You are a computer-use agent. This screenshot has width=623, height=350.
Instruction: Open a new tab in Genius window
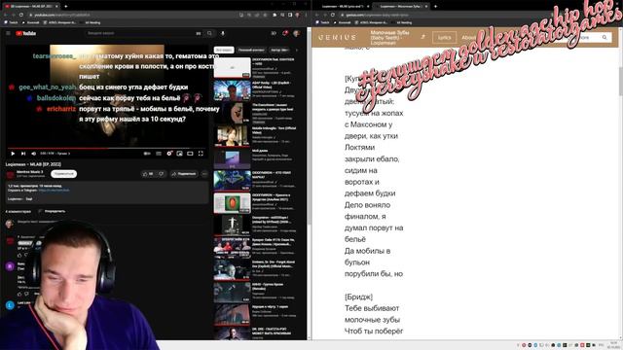[435, 7]
